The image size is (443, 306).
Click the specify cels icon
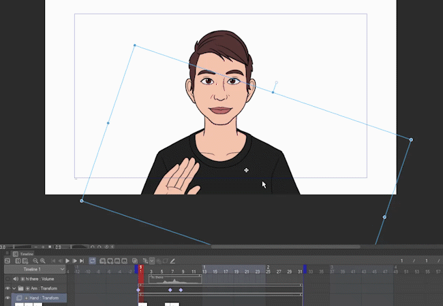[x=117, y=261]
